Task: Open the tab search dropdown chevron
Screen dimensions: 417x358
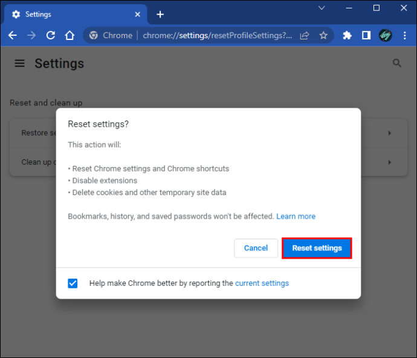Action: pyautogui.click(x=322, y=8)
